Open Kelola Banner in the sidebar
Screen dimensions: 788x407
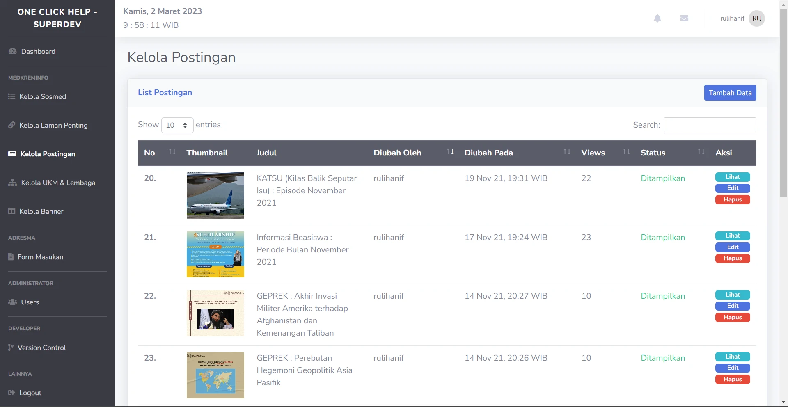tap(41, 211)
